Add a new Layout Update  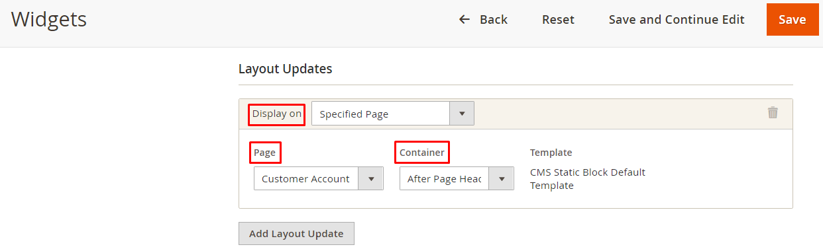click(x=296, y=234)
